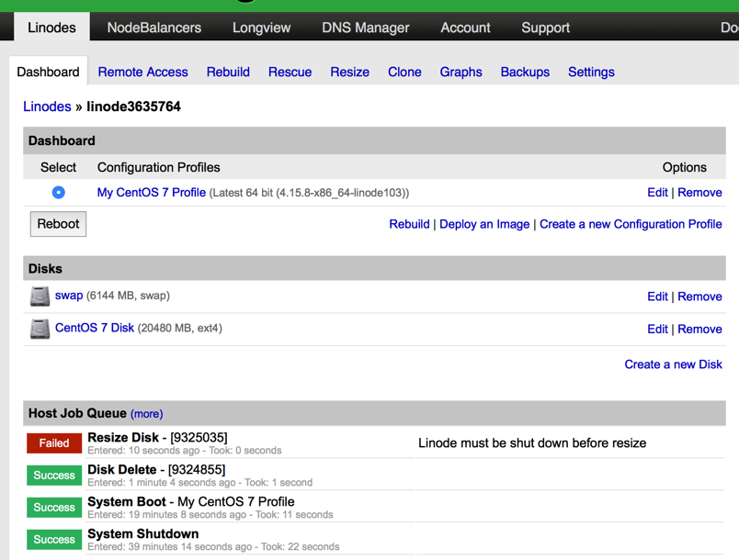Open the Clone sub-tab
The height and width of the screenshot is (560, 739).
(x=404, y=72)
